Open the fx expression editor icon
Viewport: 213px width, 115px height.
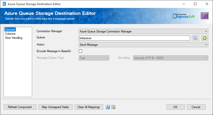click(x=108, y=107)
